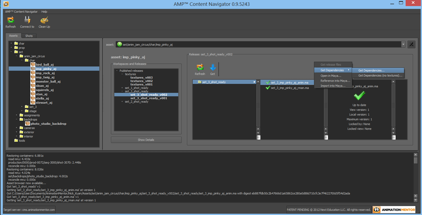The width and height of the screenshot is (422, 215).
Task: Click the asset icon next to stella_aj
Action: pyautogui.click(x=33, y=98)
